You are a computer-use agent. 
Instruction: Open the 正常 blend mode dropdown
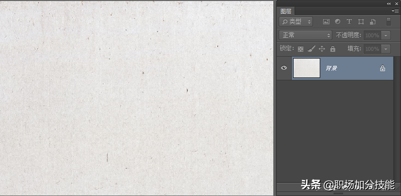tap(305, 35)
